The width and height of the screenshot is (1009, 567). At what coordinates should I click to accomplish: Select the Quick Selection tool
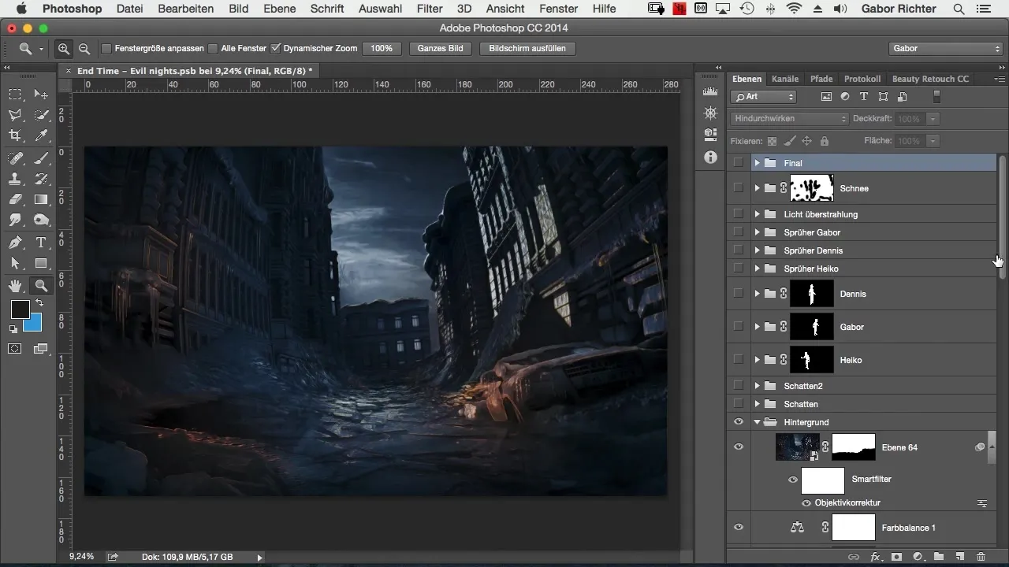point(41,115)
